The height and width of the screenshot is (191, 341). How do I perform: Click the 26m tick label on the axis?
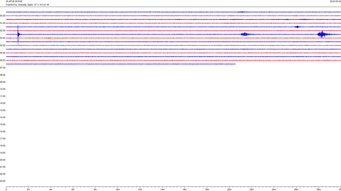[296, 190]
